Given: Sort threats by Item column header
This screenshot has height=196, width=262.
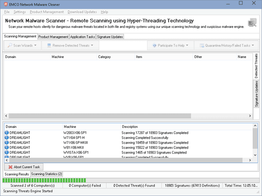Looking at the screenshot, I should pos(164,57).
